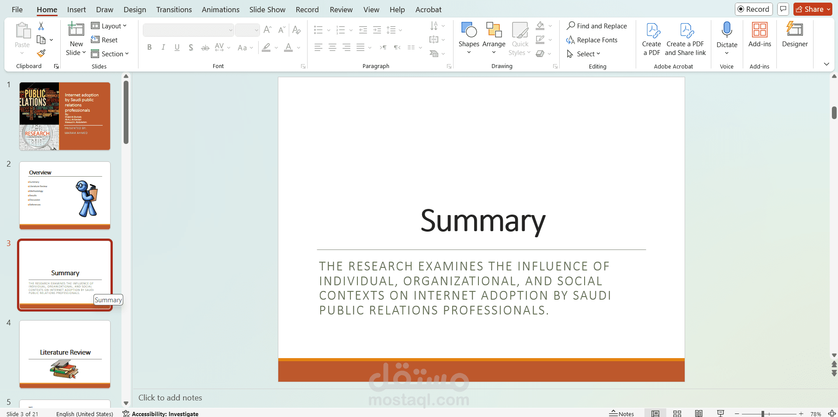838x417 pixels.
Task: Center the text alignment
Action: click(x=332, y=48)
